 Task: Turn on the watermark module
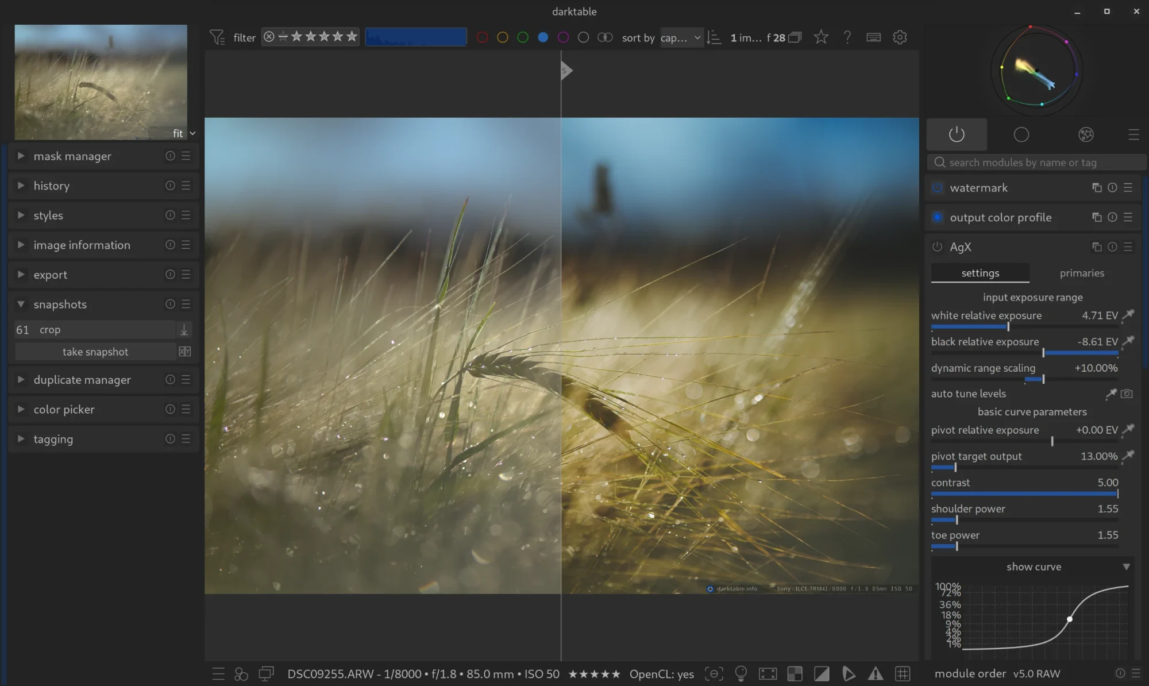click(937, 188)
